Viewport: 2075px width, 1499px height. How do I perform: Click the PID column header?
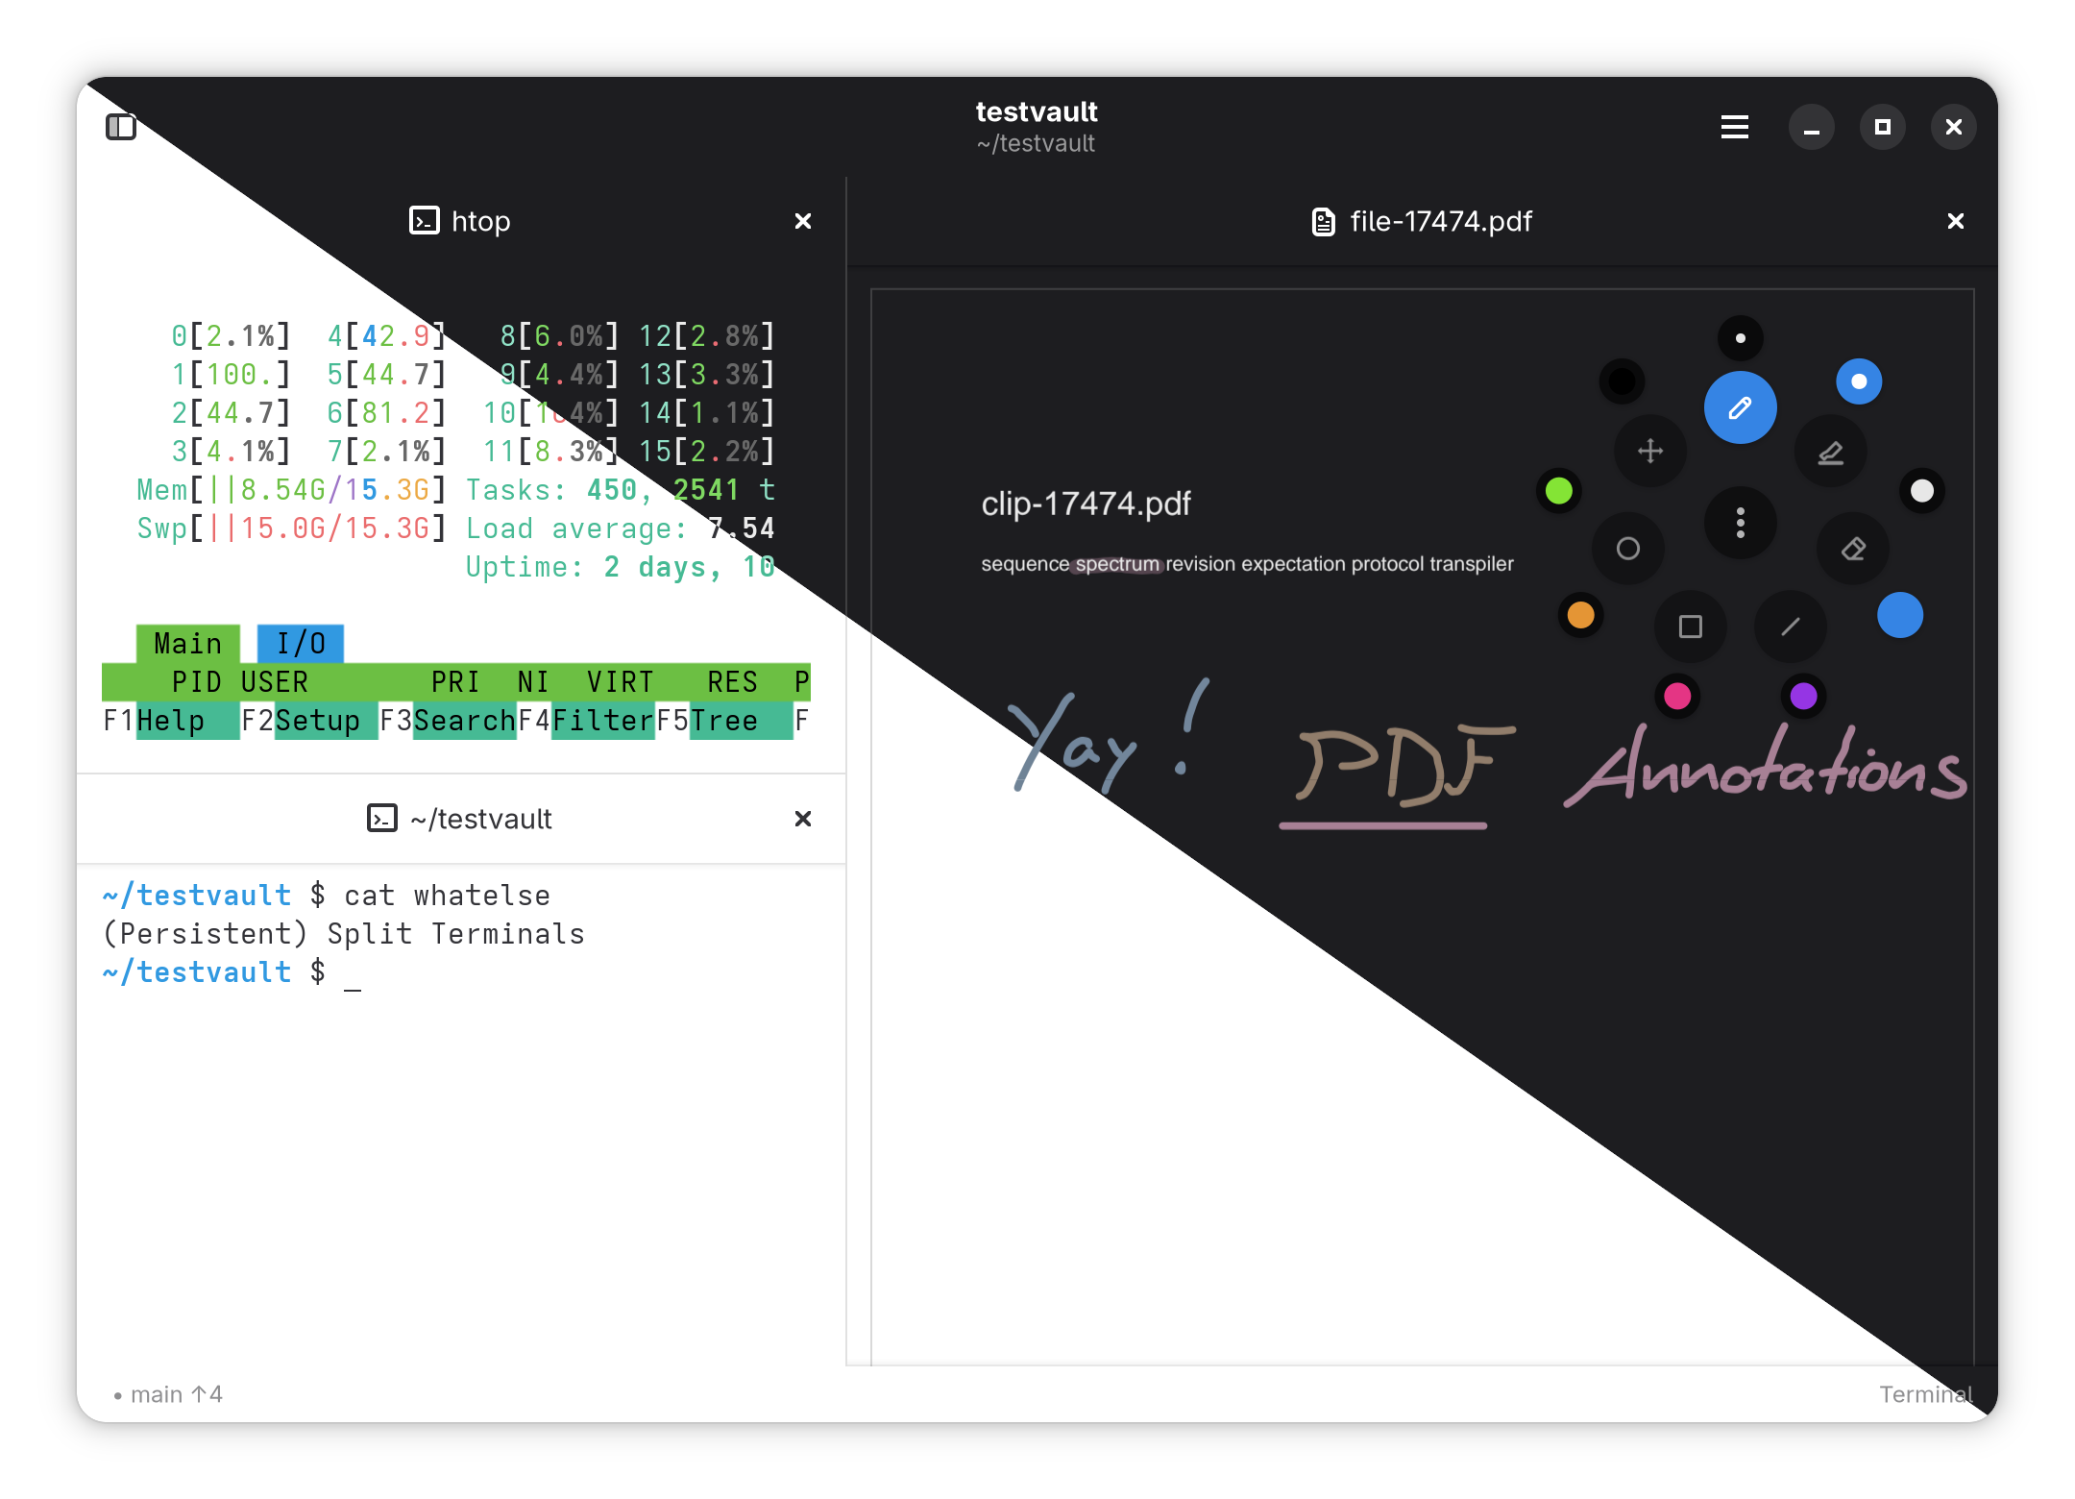[x=196, y=681]
